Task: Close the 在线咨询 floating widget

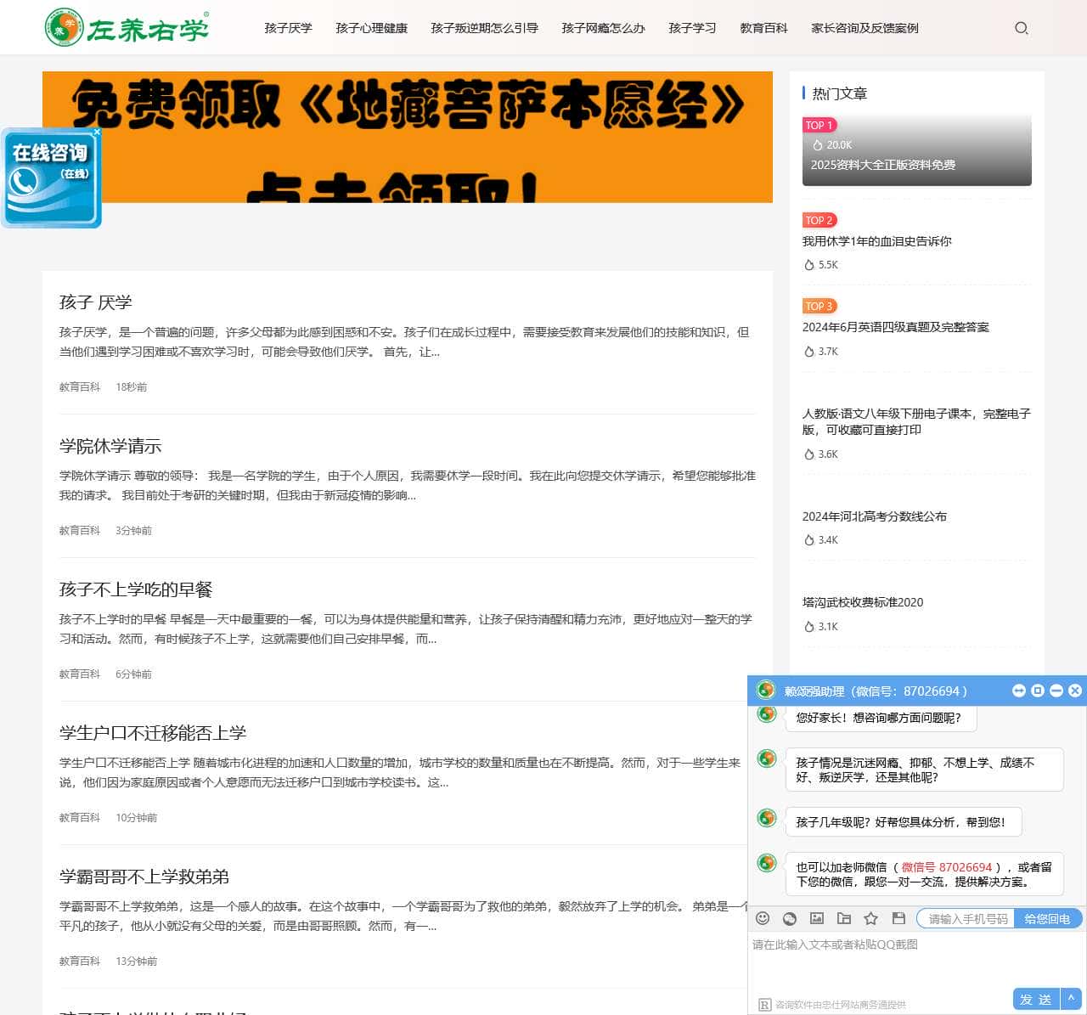Action: pyautogui.click(x=97, y=132)
